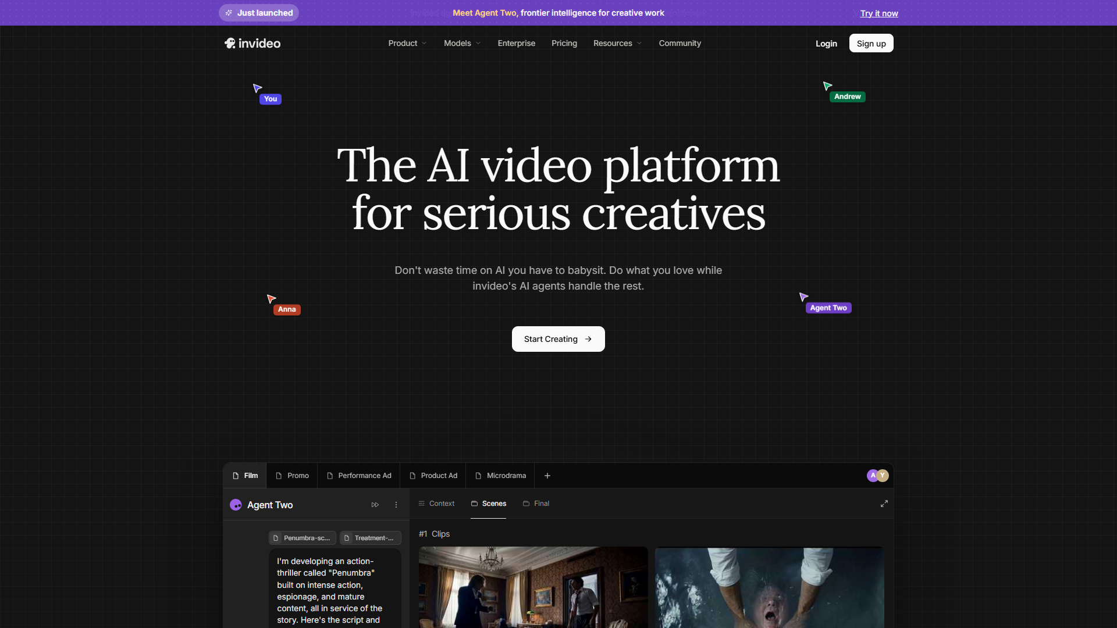Click the Context list icon
Screen dimensions: 1117x628
click(421, 504)
